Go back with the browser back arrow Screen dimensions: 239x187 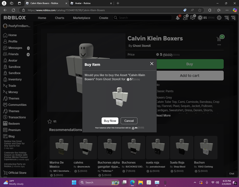click(5, 10)
